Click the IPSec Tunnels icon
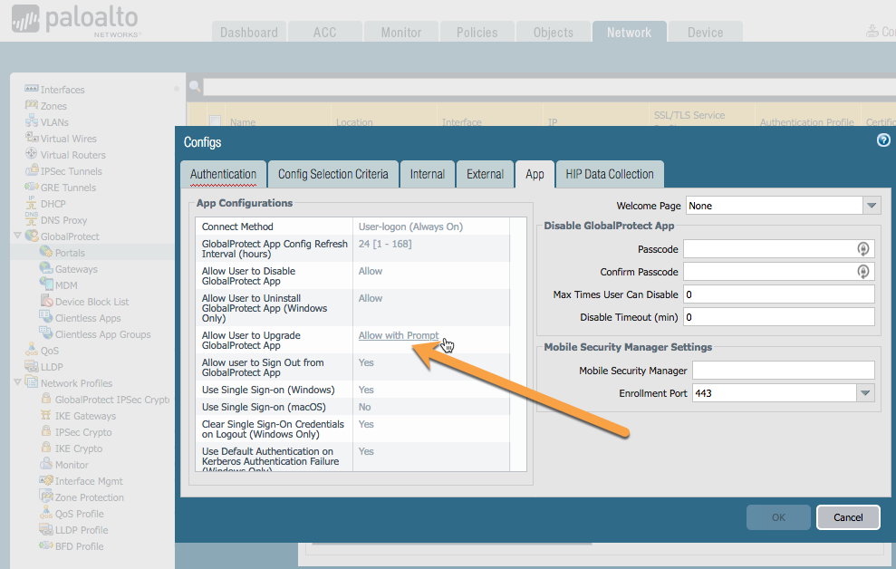Screen dimensions: 896x569 [31, 170]
